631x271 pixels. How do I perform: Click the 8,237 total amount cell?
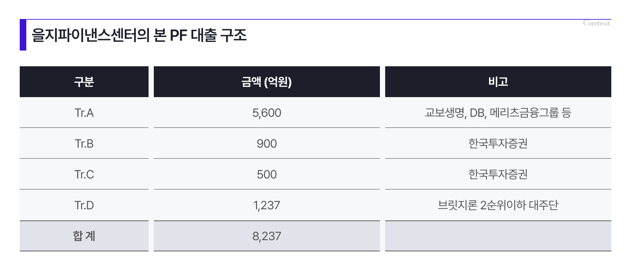(267, 236)
